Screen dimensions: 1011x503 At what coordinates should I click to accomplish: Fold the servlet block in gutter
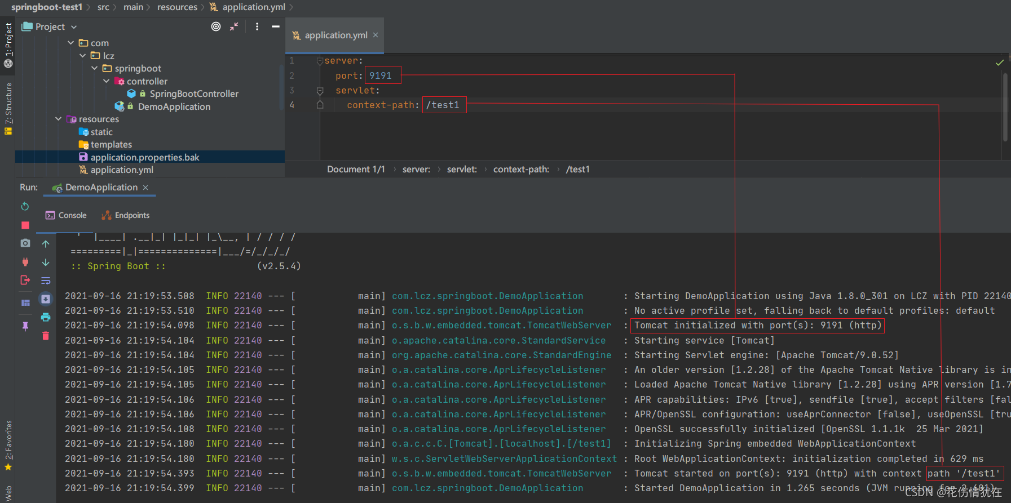tap(320, 90)
